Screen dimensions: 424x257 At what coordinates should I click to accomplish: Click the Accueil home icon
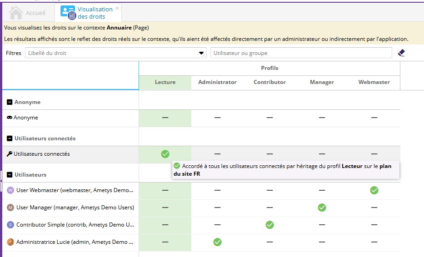point(16,13)
